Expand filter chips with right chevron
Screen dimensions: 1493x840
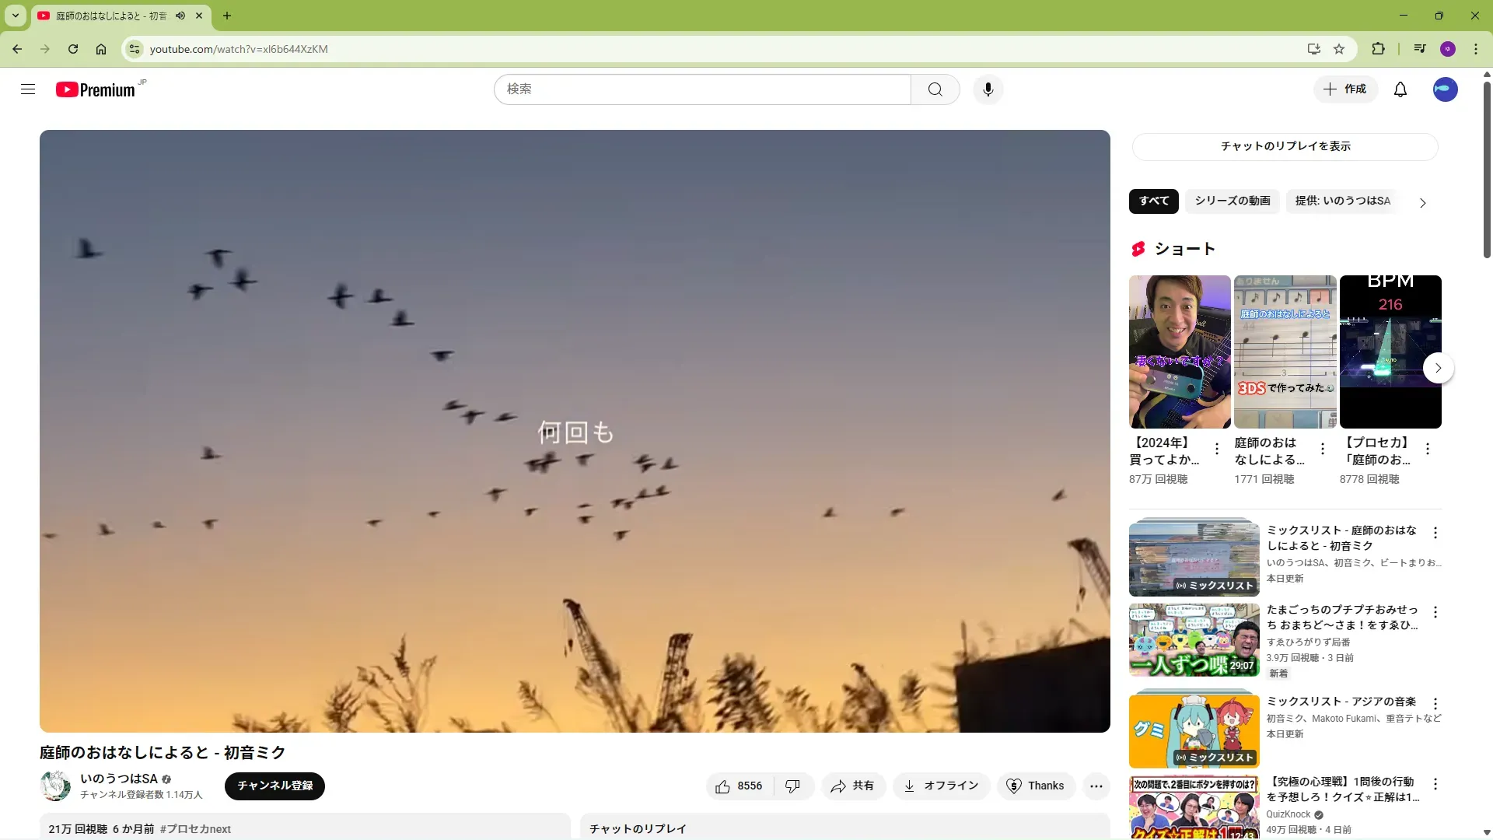pyautogui.click(x=1422, y=203)
